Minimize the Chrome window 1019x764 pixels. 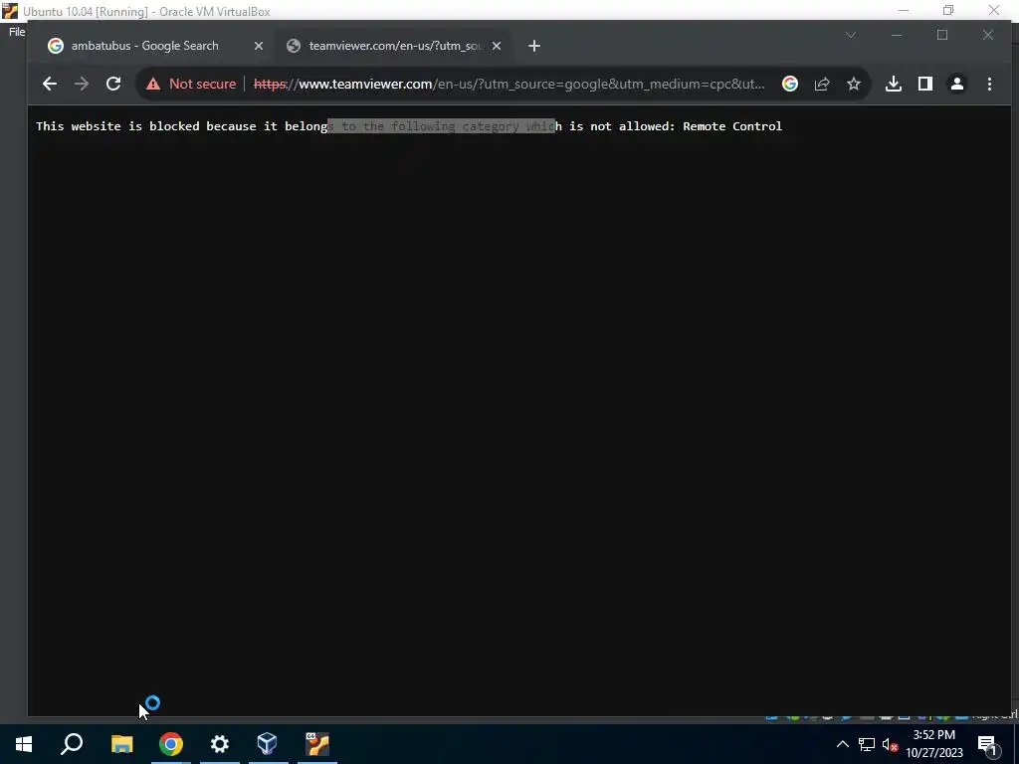click(x=897, y=35)
